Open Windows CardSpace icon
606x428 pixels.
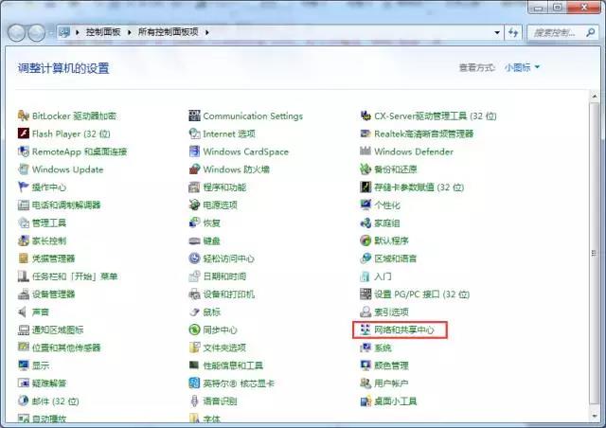pos(194,152)
